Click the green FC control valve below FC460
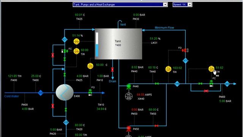The width and height of the screenshot is (243, 137). click(x=211, y=83)
